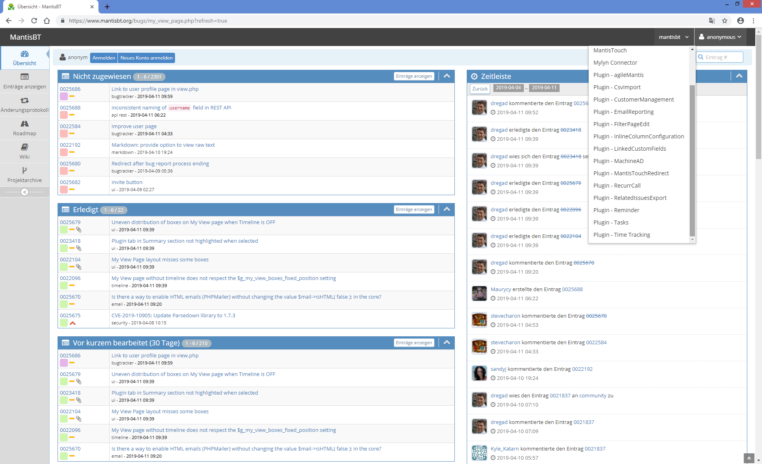Click the browser home icon

pos(47,21)
